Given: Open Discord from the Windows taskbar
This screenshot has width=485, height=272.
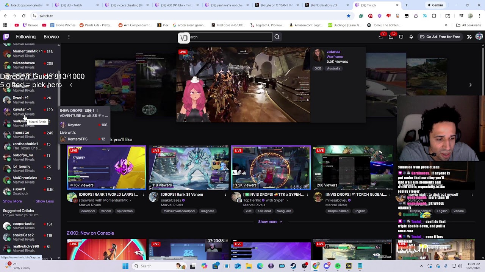Looking at the screenshot, I should tap(327, 266).
